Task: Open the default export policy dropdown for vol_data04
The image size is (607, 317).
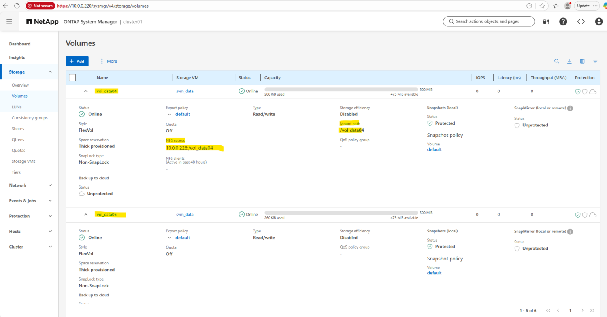Action: (169, 114)
